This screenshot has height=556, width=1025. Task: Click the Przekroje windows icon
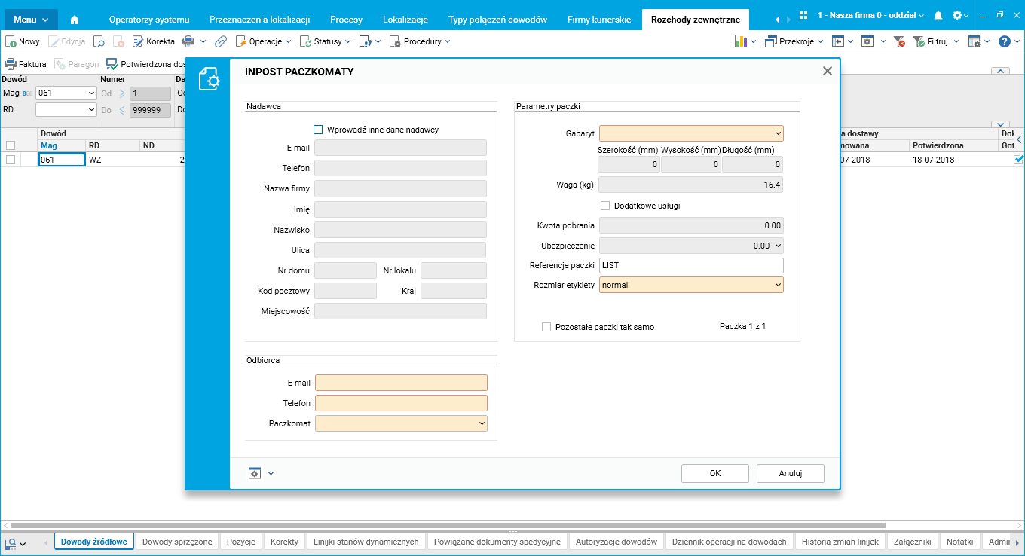click(771, 42)
